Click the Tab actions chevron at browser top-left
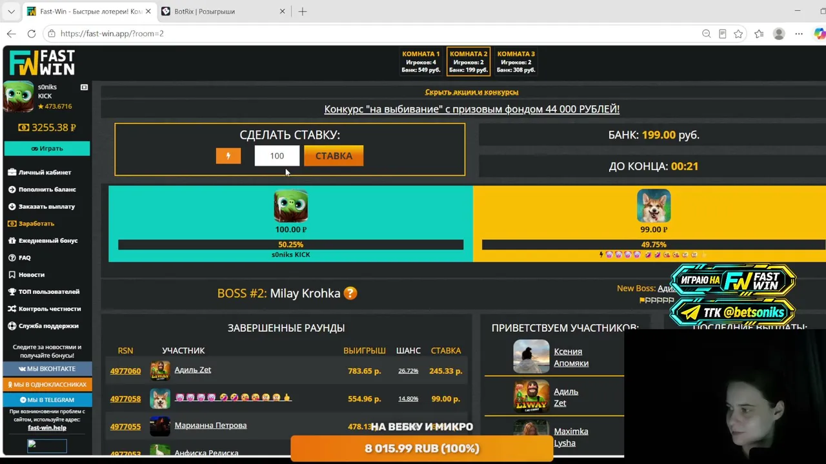The width and height of the screenshot is (826, 464). click(x=11, y=12)
